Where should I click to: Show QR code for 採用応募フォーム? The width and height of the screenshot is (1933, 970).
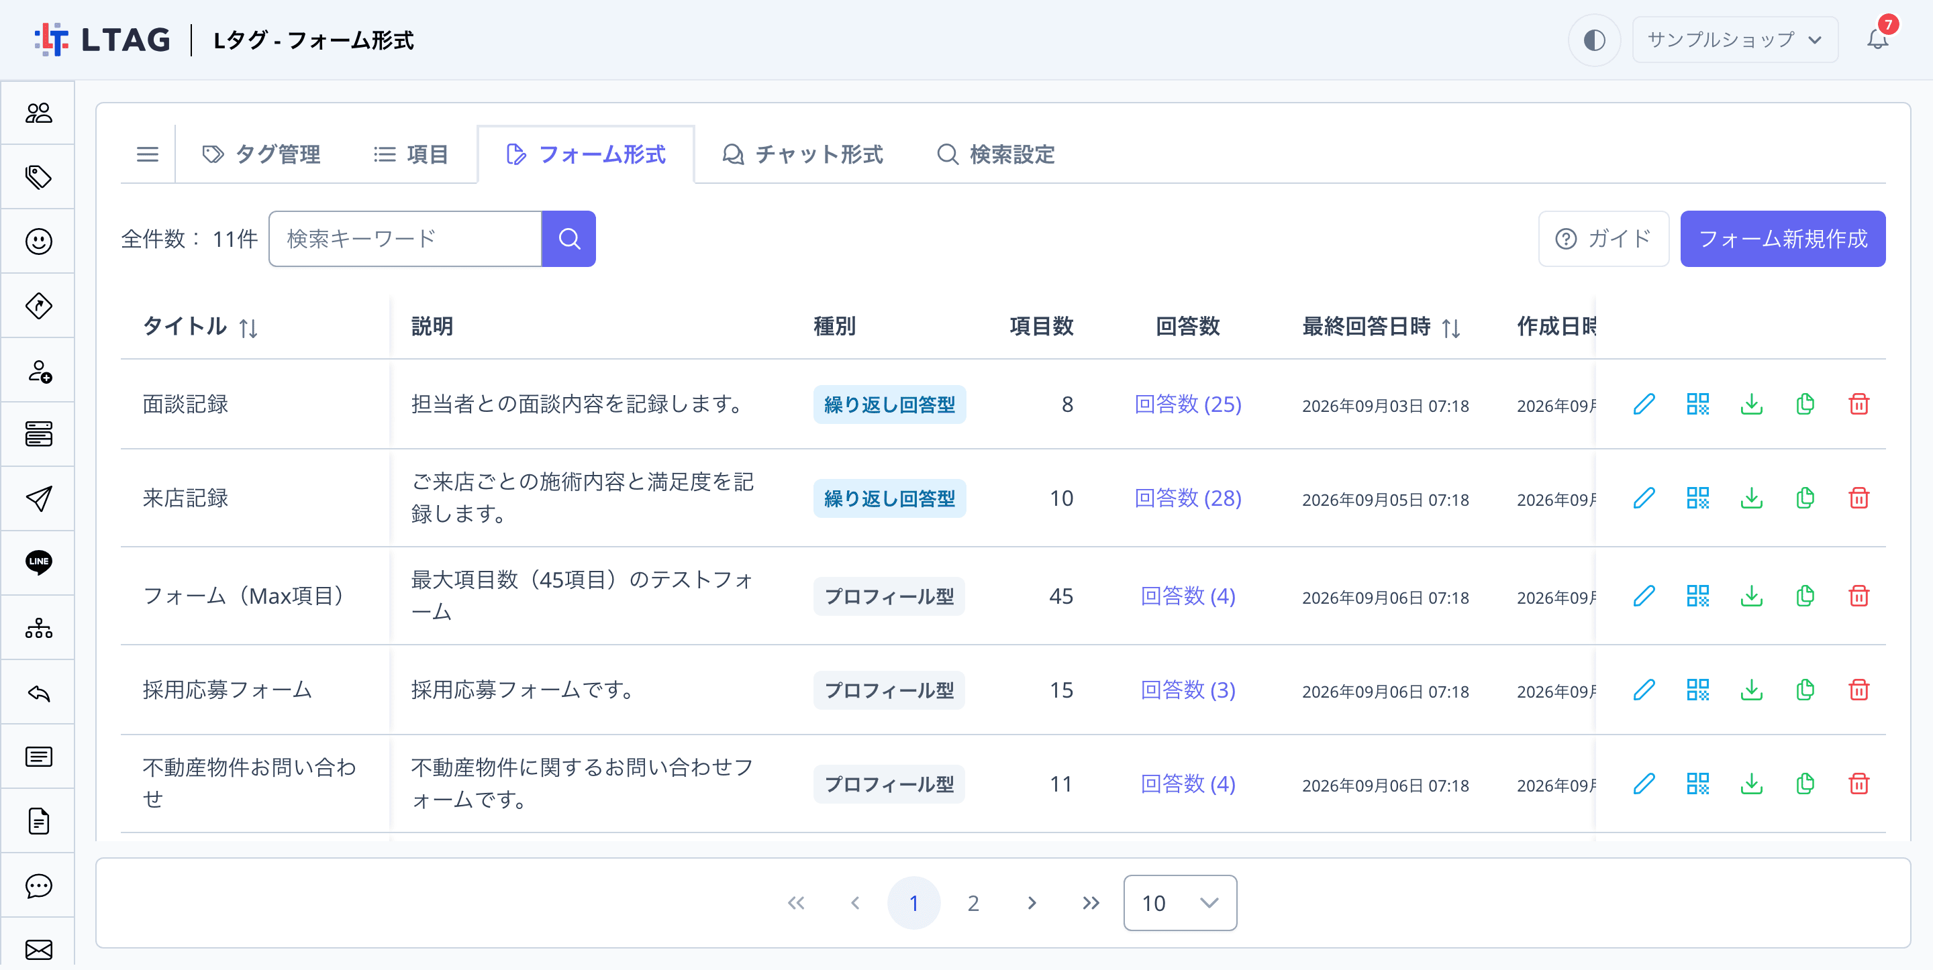pyautogui.click(x=1697, y=690)
